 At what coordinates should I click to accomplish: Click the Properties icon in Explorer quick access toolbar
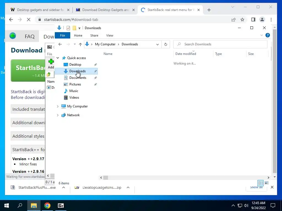tap(68, 28)
